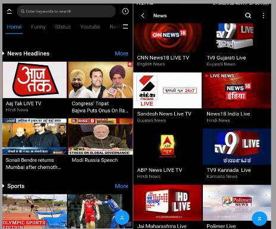The image size is (276, 229).
Task: Open the cricket match sports thumbnail
Action: [x=101, y=211]
